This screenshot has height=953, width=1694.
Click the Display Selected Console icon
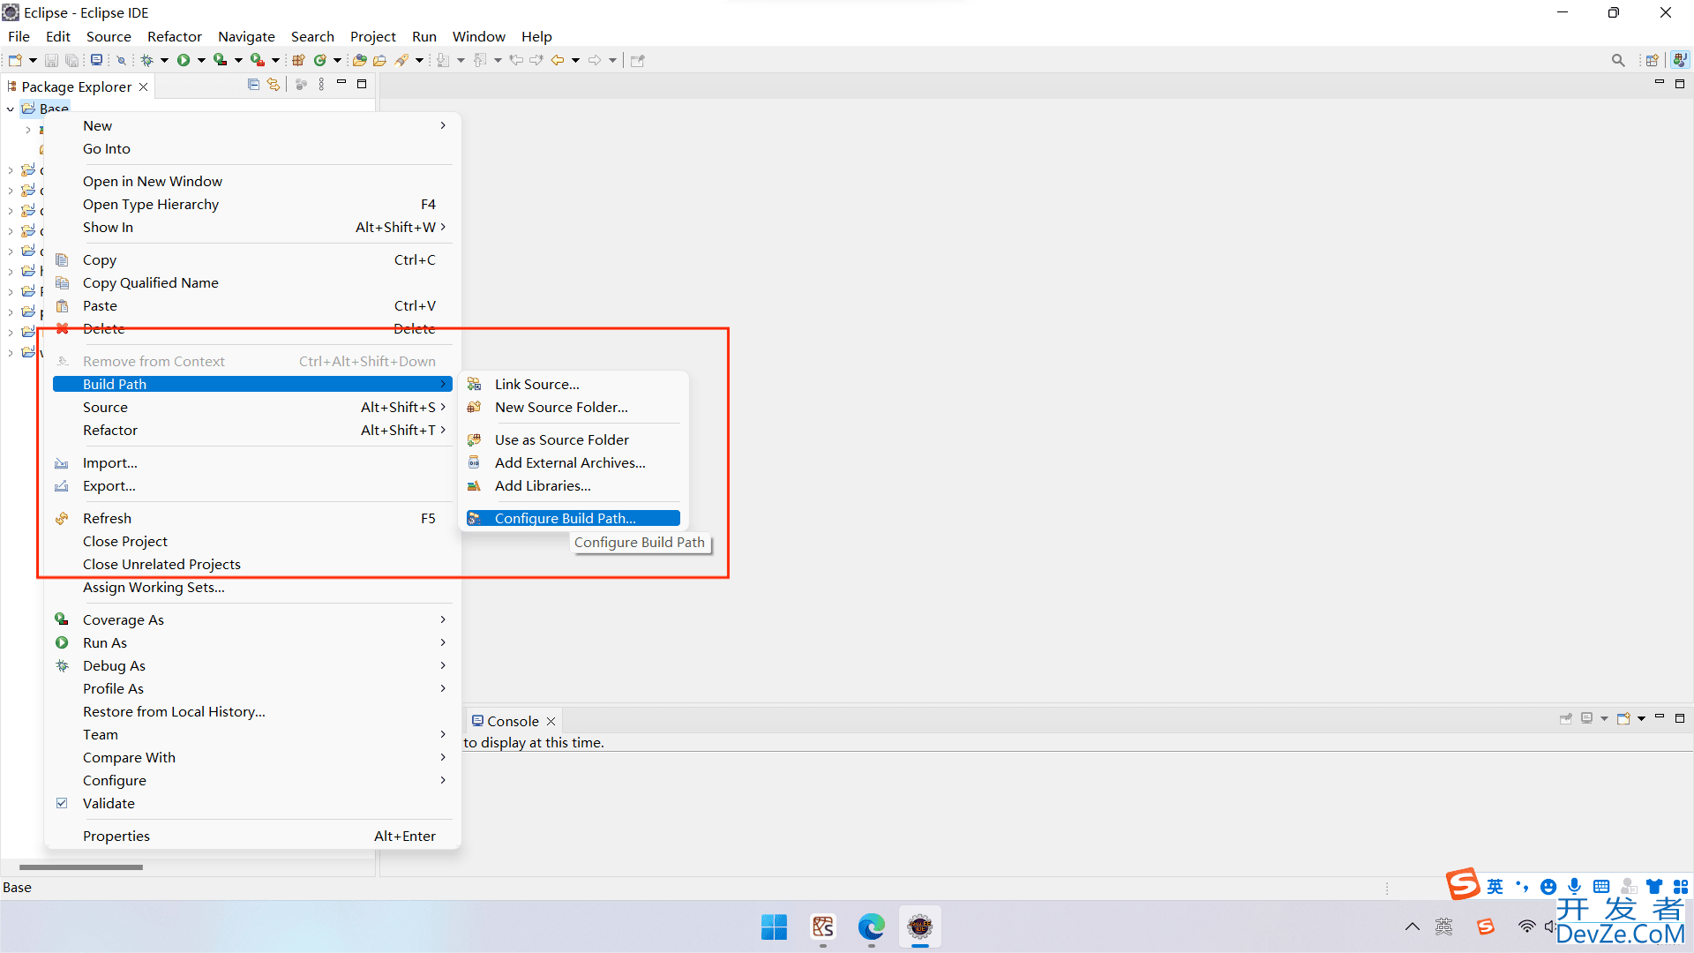1587,718
